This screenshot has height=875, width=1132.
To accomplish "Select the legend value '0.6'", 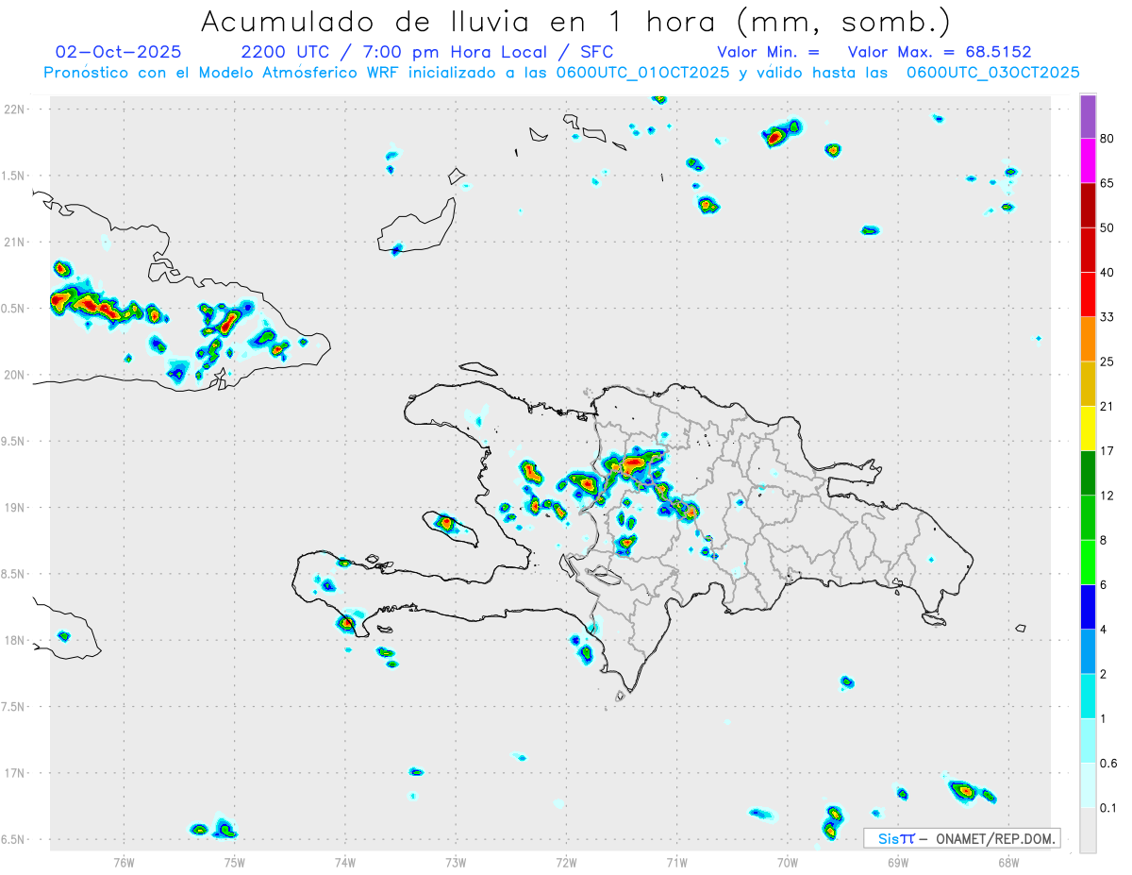I will click(x=1108, y=764).
